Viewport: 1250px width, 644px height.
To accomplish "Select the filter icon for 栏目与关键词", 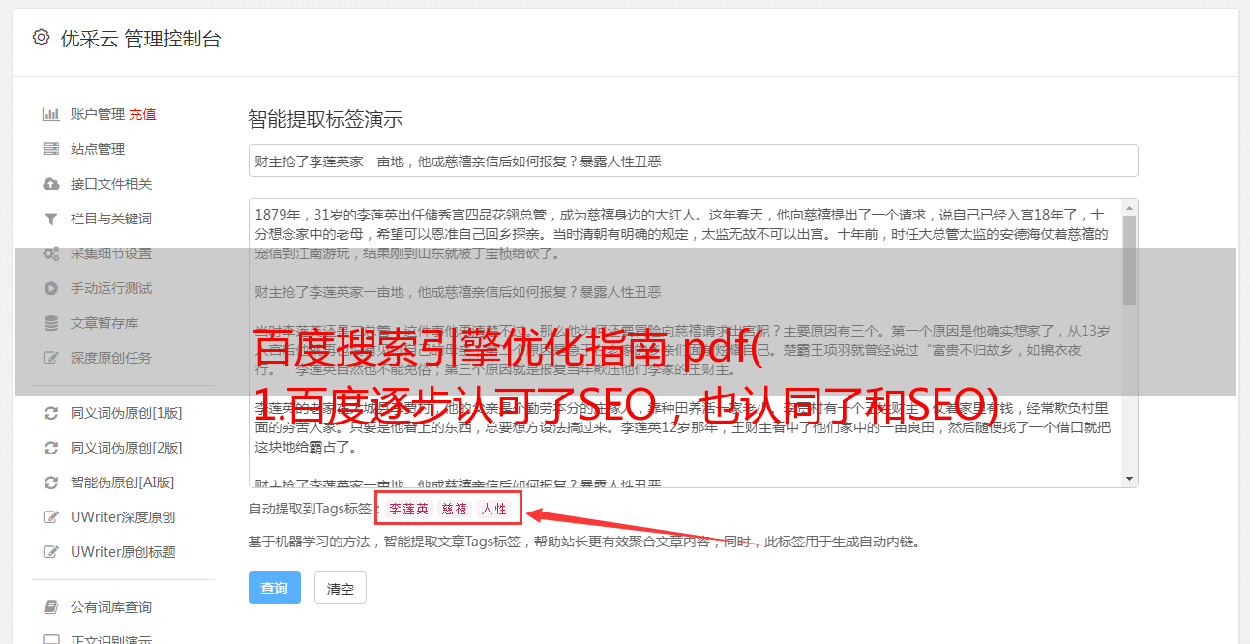I will point(51,219).
